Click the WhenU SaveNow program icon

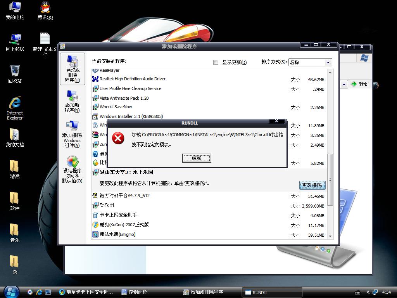click(x=95, y=107)
